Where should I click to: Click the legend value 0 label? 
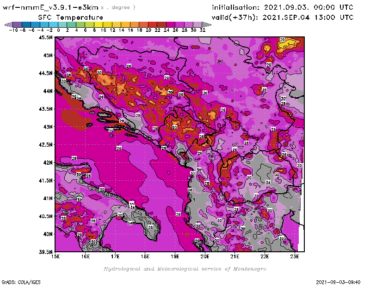click(58, 30)
